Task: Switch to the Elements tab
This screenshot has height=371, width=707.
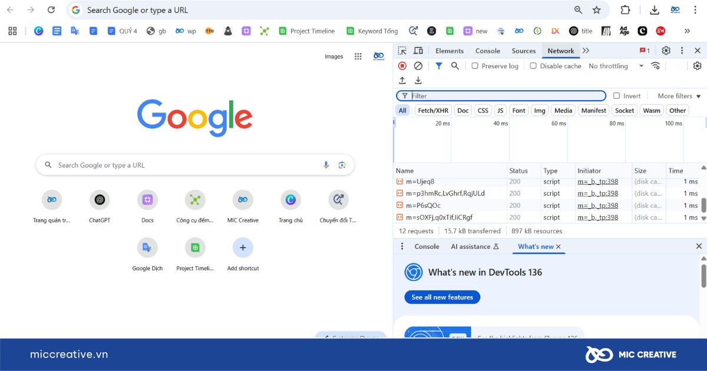Action: click(x=450, y=51)
